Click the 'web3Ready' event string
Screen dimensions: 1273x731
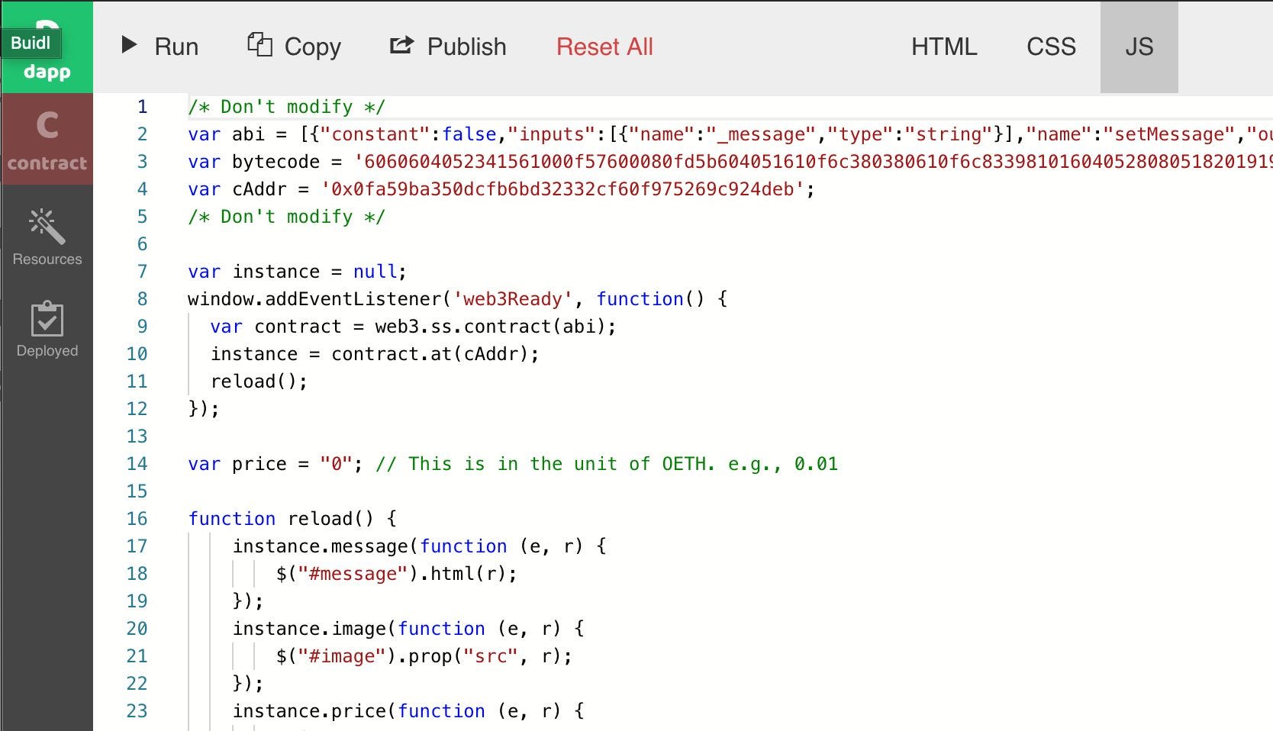tap(513, 299)
